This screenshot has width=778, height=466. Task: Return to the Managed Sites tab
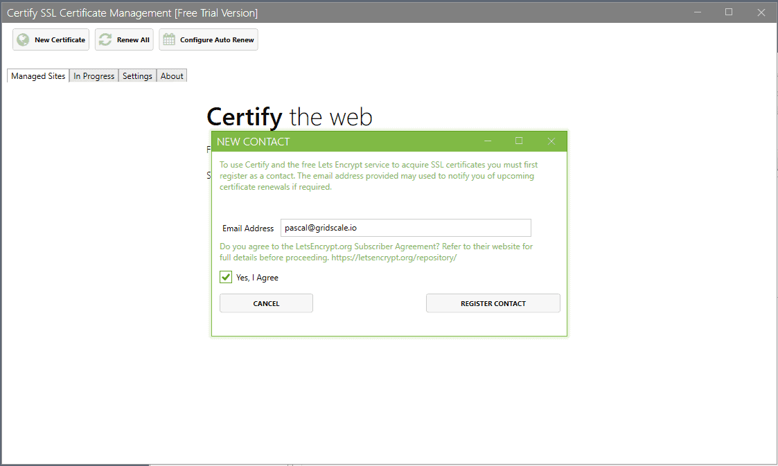click(37, 75)
